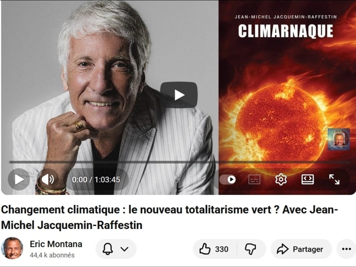This screenshot has width=356, height=267.
Task: Open the three-dot more actions menu
Action: pyautogui.click(x=346, y=249)
